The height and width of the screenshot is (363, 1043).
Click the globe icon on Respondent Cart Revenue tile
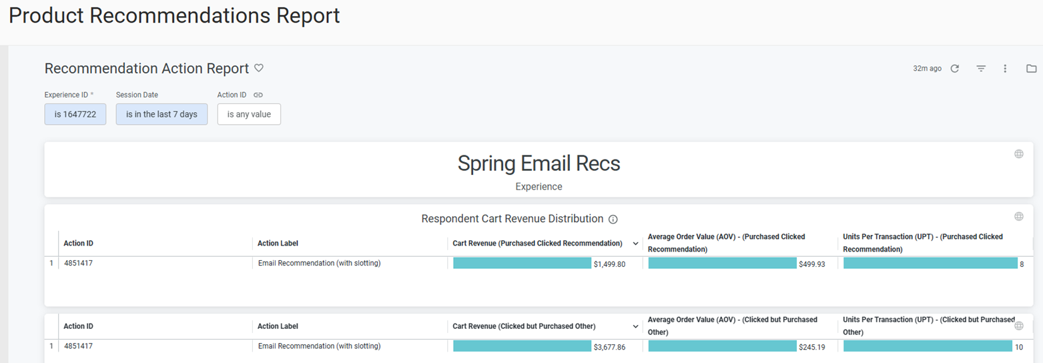point(1019,216)
